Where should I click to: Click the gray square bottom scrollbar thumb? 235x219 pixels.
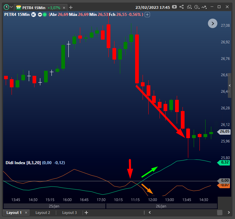[220, 213]
